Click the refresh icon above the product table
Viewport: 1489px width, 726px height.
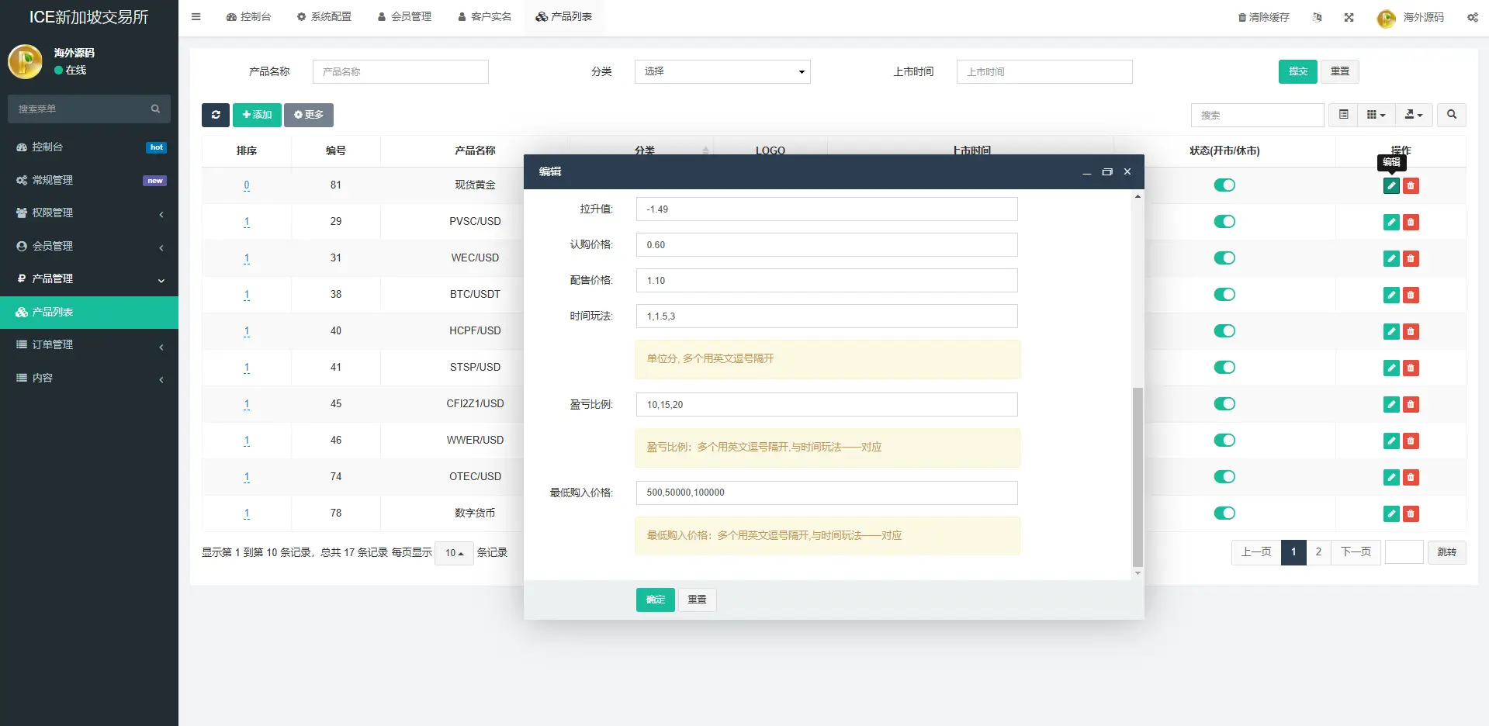point(215,115)
